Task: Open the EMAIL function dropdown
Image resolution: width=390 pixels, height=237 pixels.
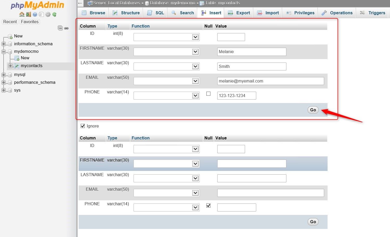Action: tap(166, 81)
